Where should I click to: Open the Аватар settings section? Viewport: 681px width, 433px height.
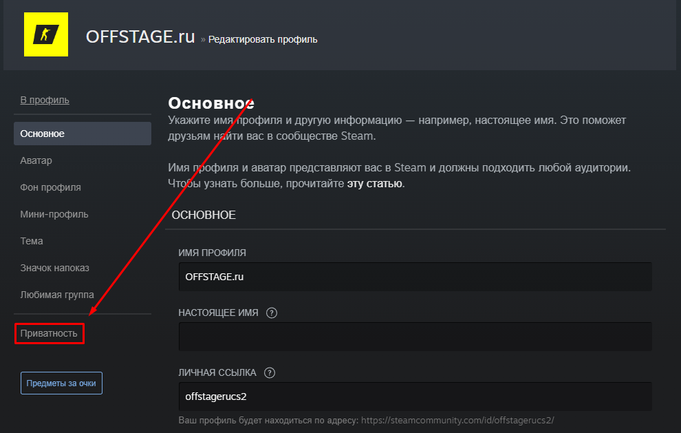tap(36, 160)
